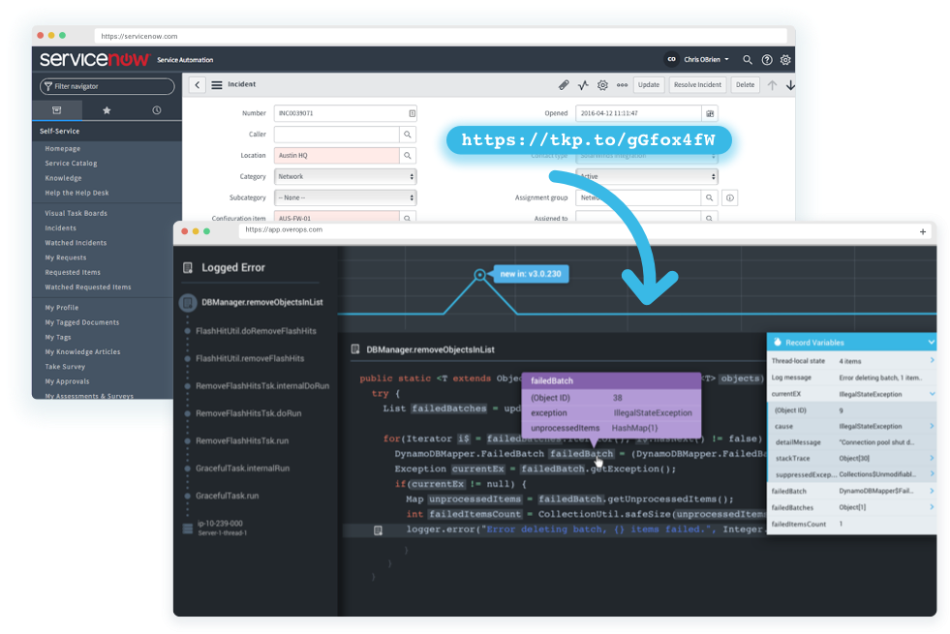
Task: Select GracefulTask.internalRun stack frame
Action: (242, 468)
